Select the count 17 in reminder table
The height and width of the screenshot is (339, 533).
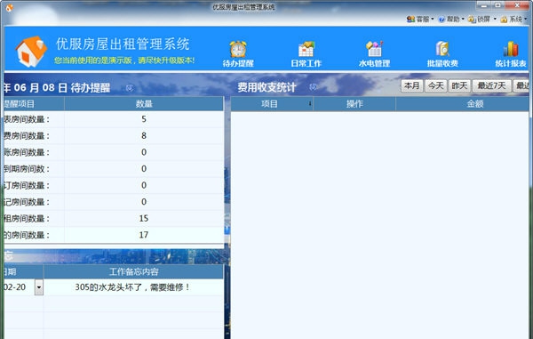point(144,235)
